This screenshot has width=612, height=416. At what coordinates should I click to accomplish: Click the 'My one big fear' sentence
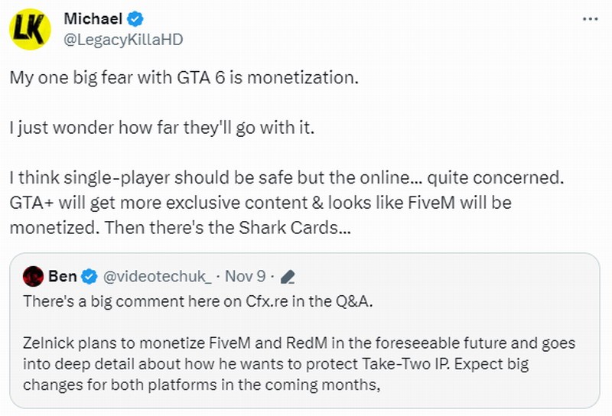point(184,78)
